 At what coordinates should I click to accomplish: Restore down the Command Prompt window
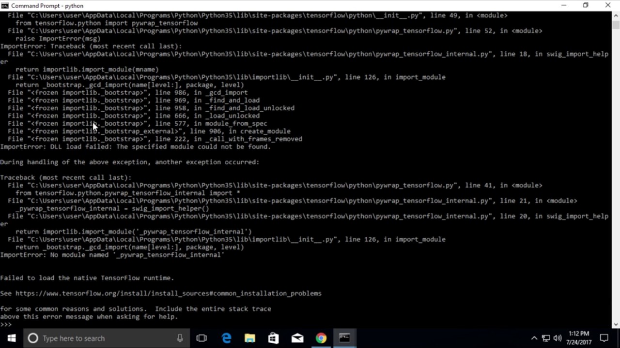pos(586,5)
